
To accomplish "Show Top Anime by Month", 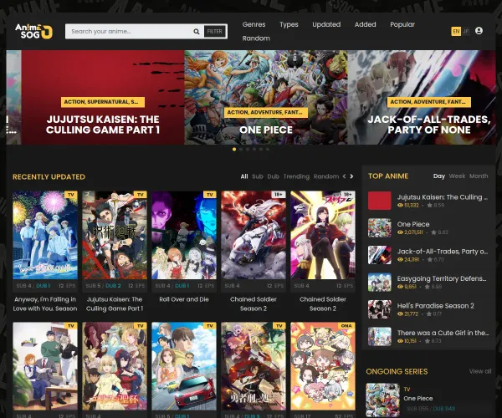I will tap(479, 176).
